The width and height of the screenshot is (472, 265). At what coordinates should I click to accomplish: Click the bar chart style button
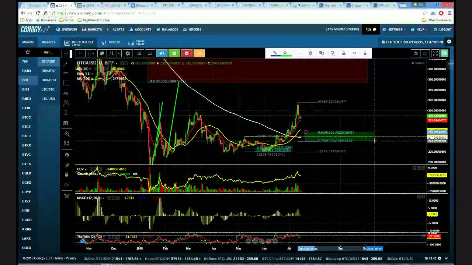(x=111, y=53)
